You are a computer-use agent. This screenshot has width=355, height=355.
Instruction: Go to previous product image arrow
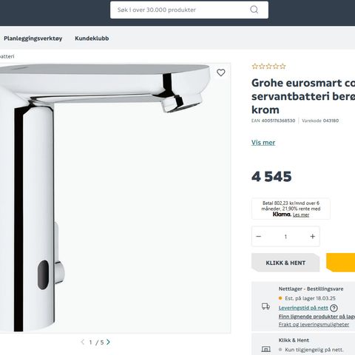[x=83, y=342]
